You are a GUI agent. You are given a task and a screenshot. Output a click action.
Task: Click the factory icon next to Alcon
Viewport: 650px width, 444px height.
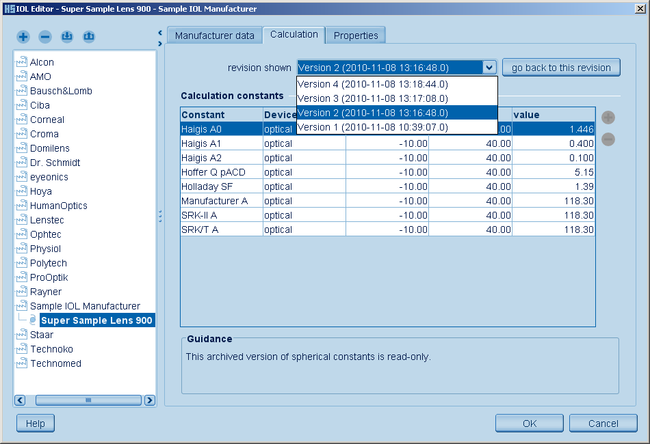[x=21, y=62]
